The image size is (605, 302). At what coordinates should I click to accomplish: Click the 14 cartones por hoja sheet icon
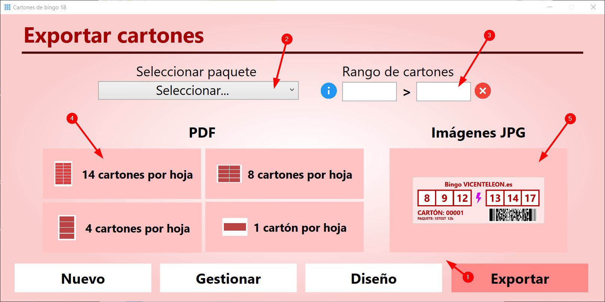(x=63, y=174)
